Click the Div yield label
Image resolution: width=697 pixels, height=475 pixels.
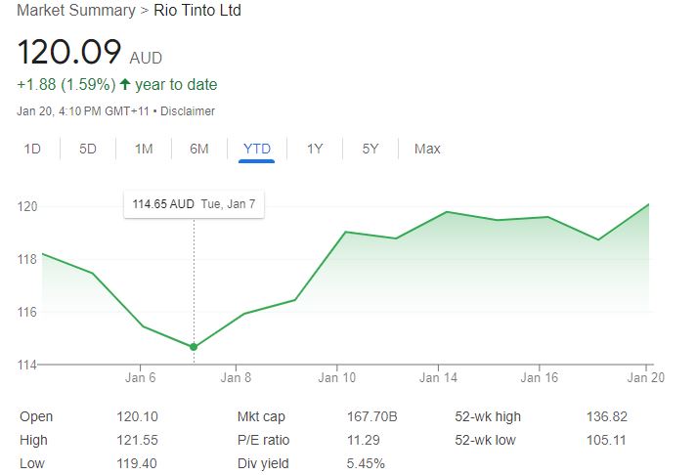tap(262, 463)
